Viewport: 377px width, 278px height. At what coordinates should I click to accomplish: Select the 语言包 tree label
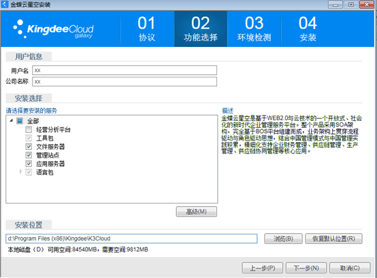[45, 172]
